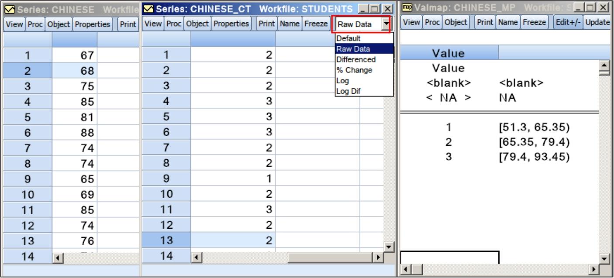Click the empty edit box in Valmap window

tap(449, 257)
